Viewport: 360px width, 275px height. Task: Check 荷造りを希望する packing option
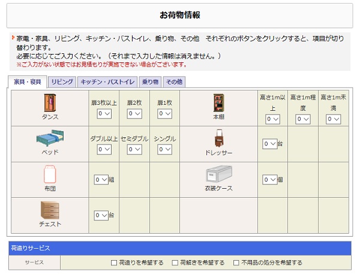[x=115, y=262]
